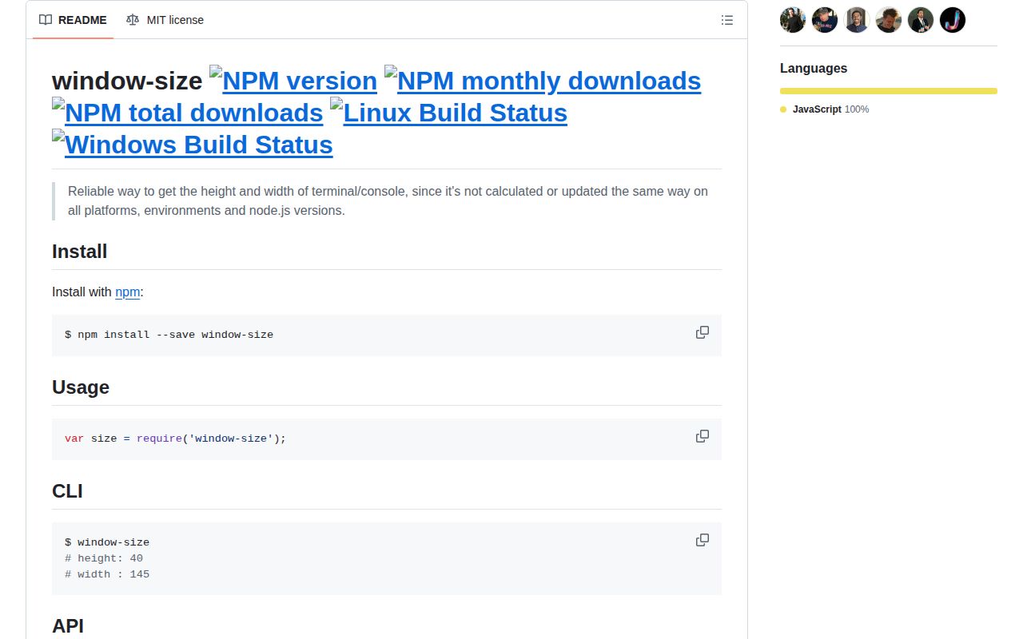Open the first contributor avatar

pos(793,20)
